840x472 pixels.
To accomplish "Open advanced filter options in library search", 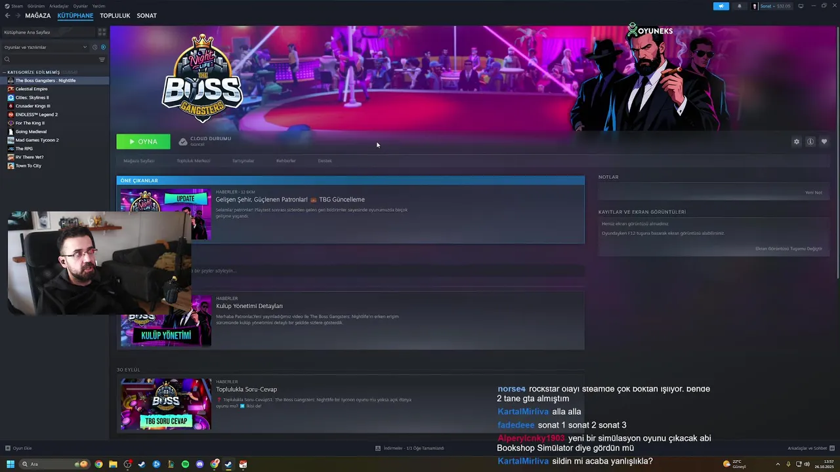I will click(102, 60).
